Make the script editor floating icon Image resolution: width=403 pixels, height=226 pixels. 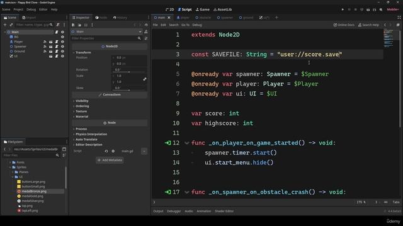(398, 25)
